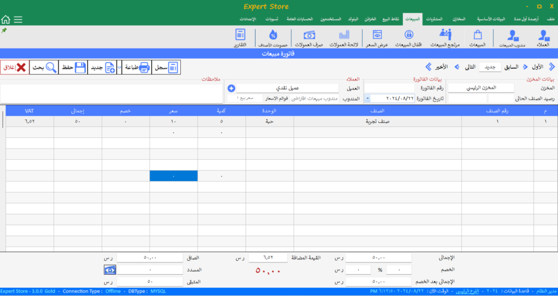
Task: Click the Save (حفظ) button
Action: point(73,68)
